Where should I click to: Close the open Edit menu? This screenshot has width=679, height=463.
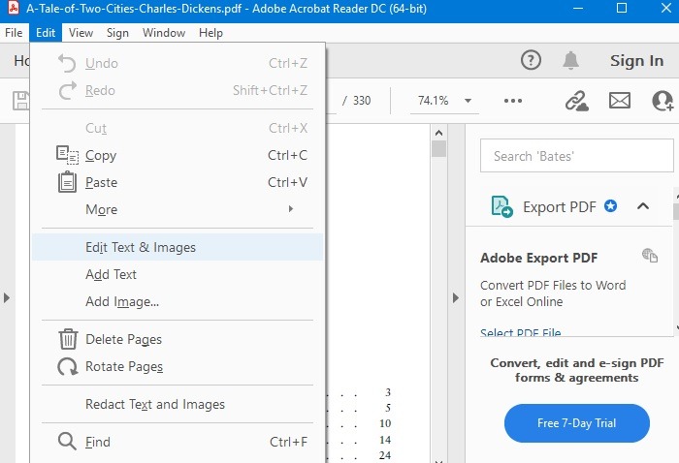[x=46, y=33]
